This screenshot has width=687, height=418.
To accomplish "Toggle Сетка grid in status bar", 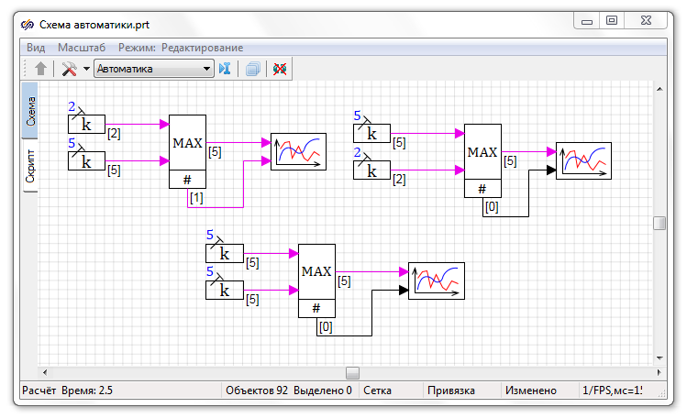I will (x=377, y=391).
